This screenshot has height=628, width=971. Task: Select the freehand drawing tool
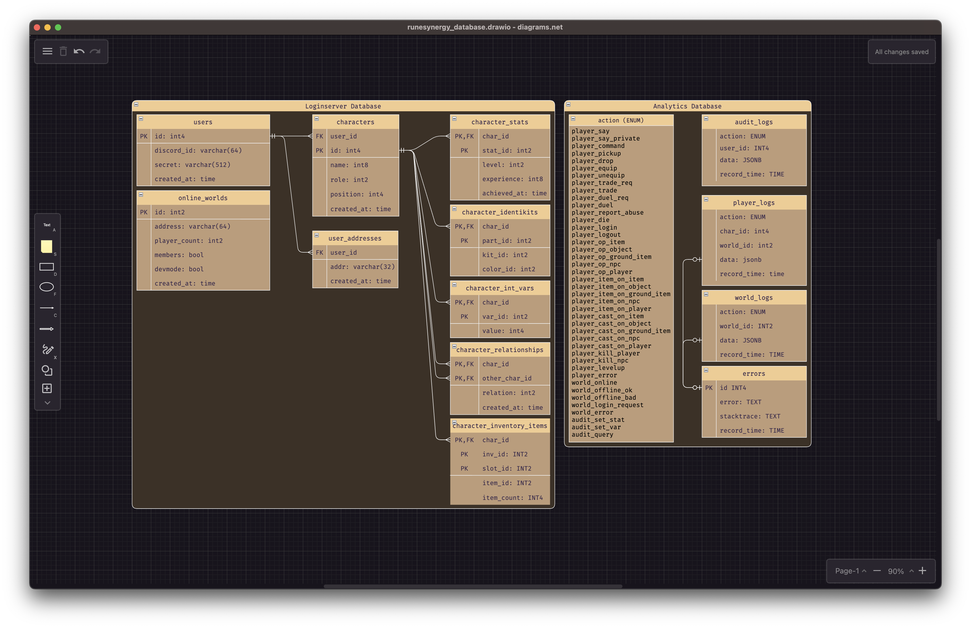[47, 350]
